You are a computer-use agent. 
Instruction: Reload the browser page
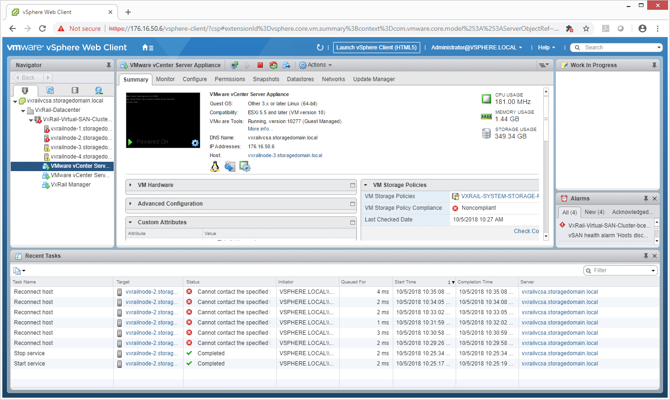[x=42, y=28]
